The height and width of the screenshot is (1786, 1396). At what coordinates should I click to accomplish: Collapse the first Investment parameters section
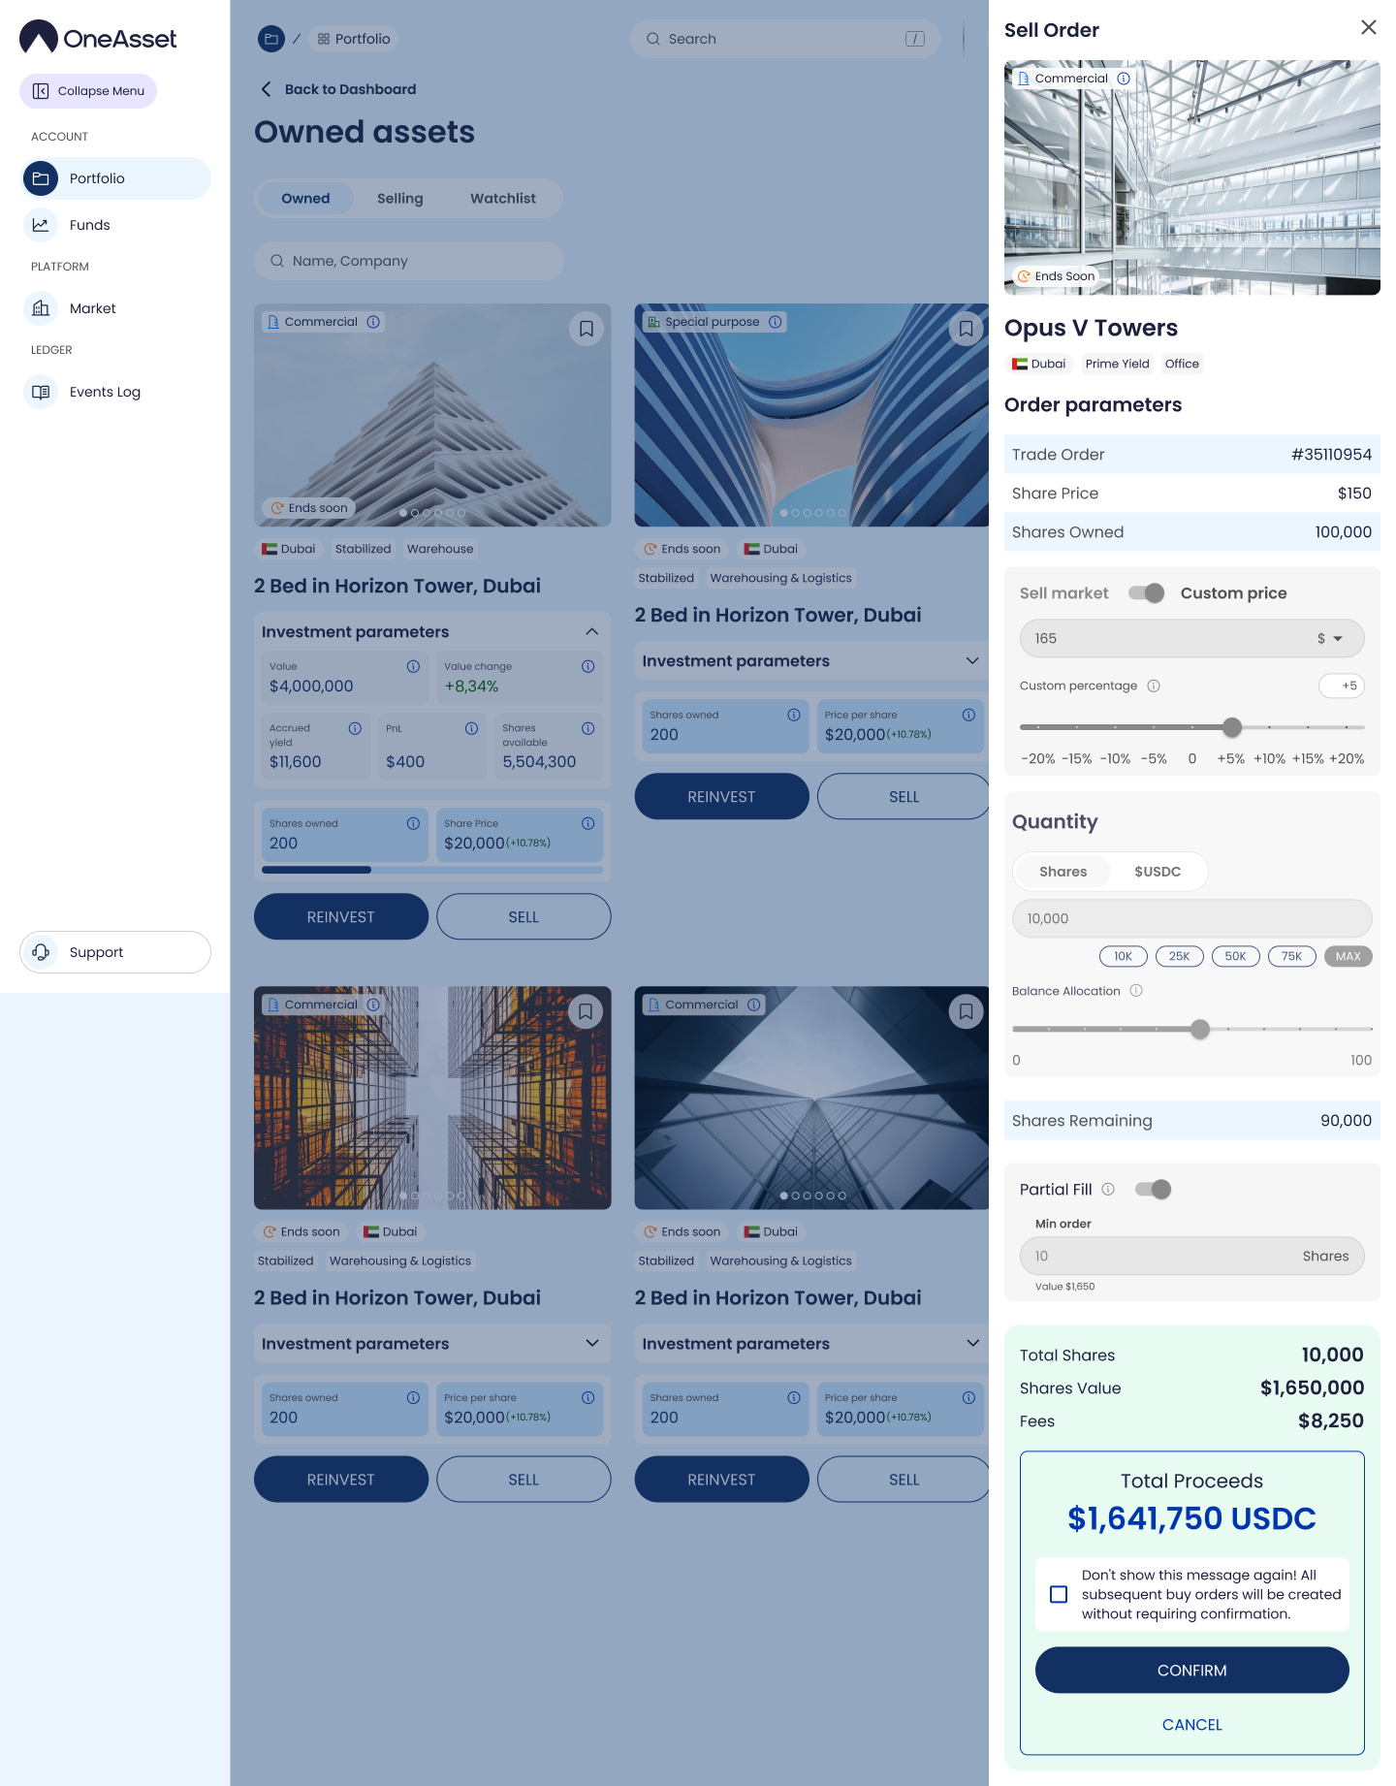tap(591, 631)
